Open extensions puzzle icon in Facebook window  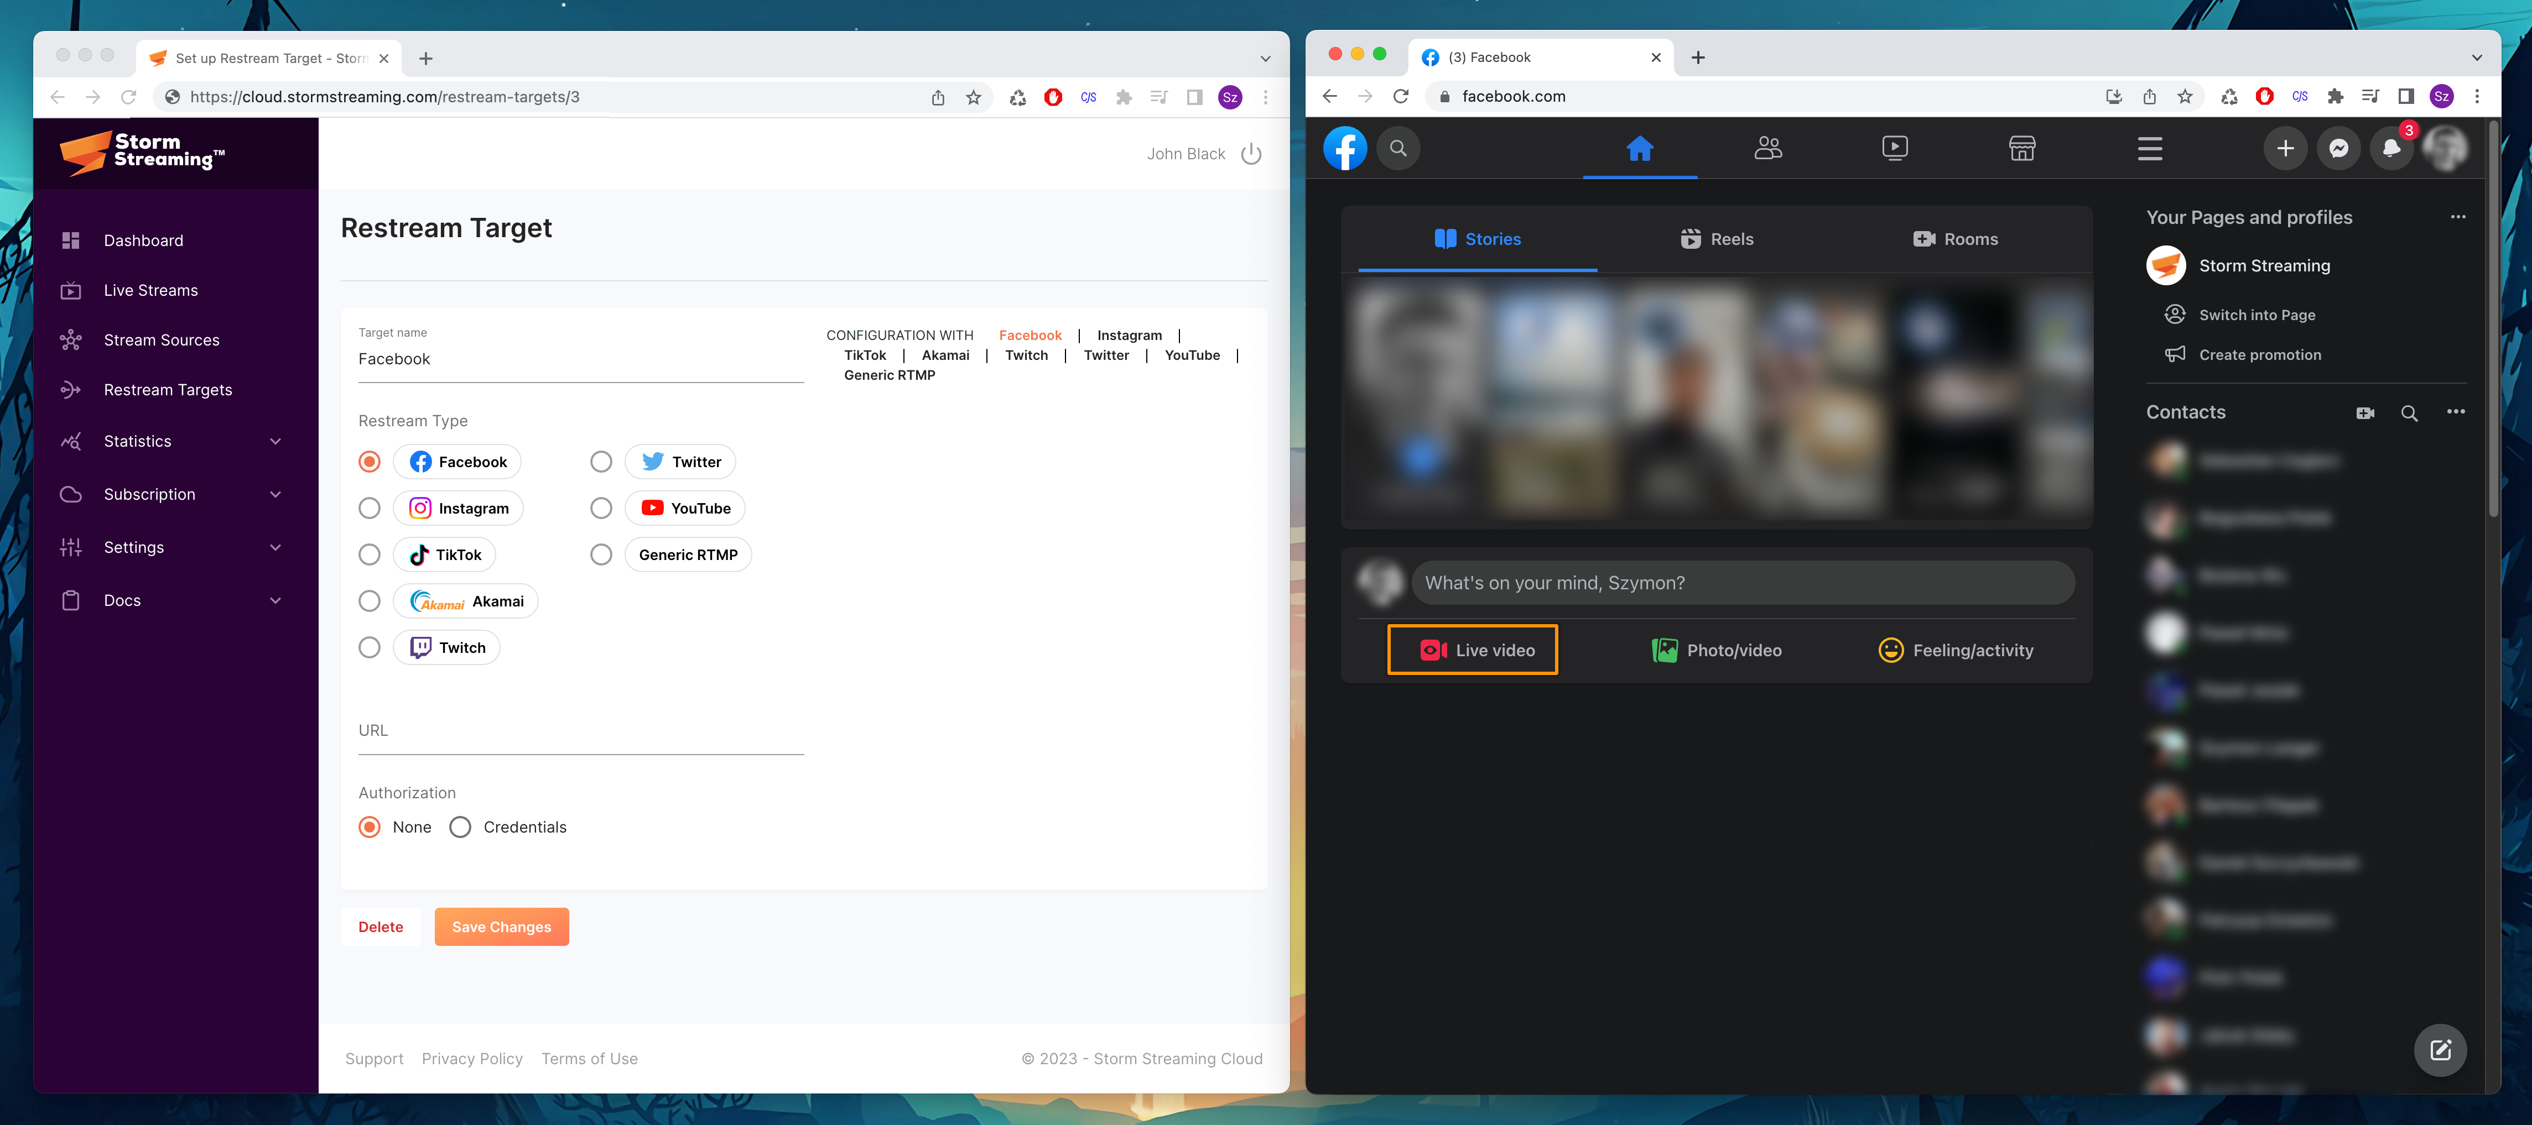coord(2336,96)
